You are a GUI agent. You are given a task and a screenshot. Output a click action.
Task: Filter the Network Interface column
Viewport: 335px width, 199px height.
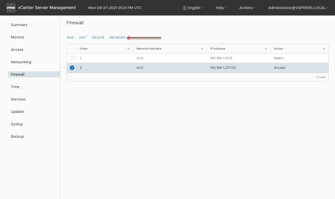point(202,49)
